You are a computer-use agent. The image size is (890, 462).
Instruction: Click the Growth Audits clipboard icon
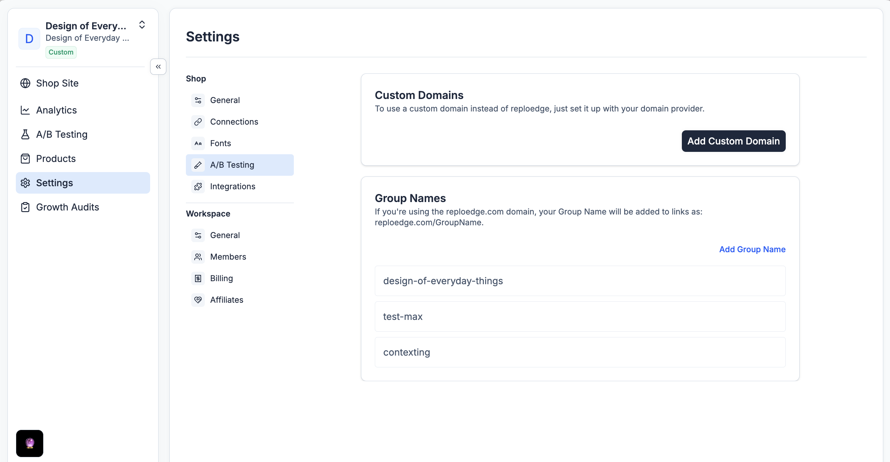pos(25,207)
